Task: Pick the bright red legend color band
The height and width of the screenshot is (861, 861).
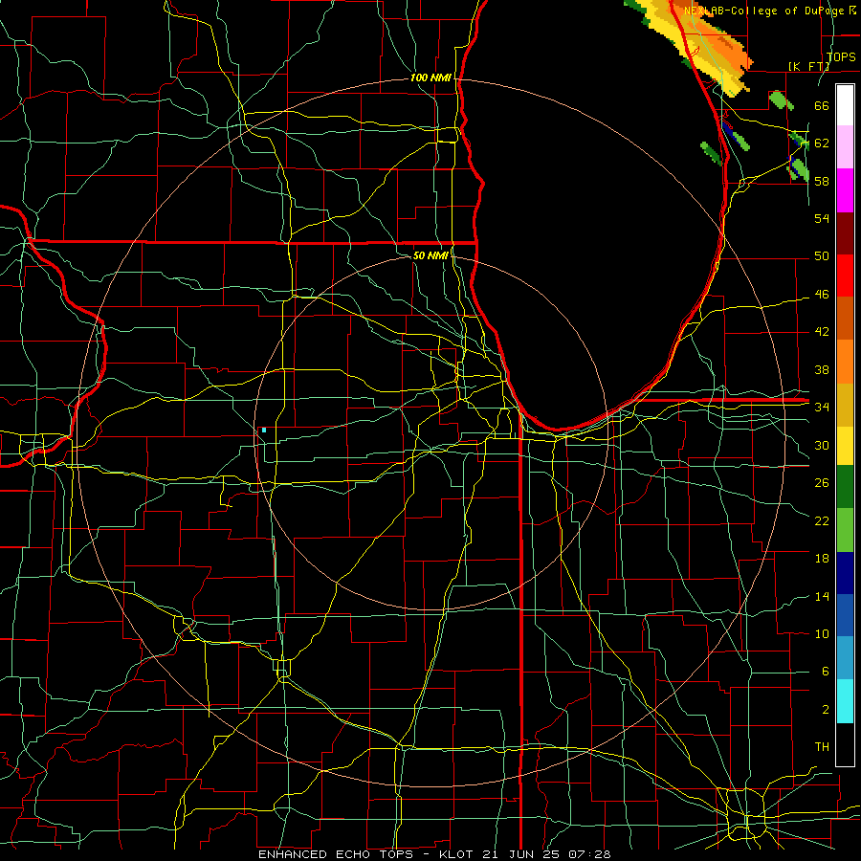Action: point(845,276)
